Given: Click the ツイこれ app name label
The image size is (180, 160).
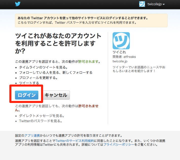Looking at the screenshot, I should tap(119, 52).
